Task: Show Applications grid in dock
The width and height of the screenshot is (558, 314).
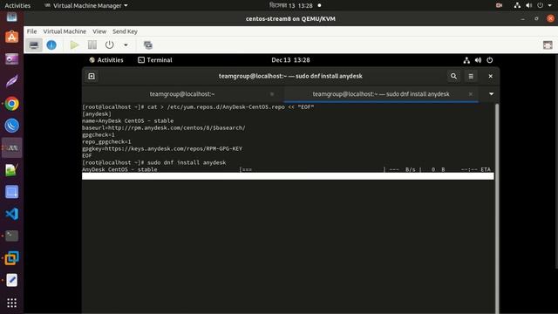Action: point(11,303)
